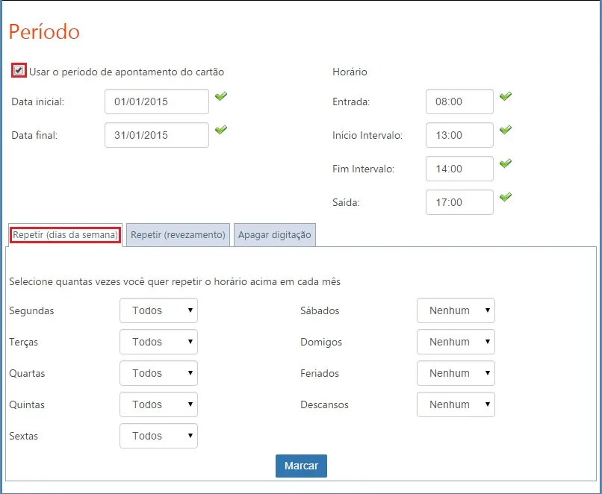Open the Apagar digitação tab
This screenshot has width=602, height=494.
[x=274, y=235]
